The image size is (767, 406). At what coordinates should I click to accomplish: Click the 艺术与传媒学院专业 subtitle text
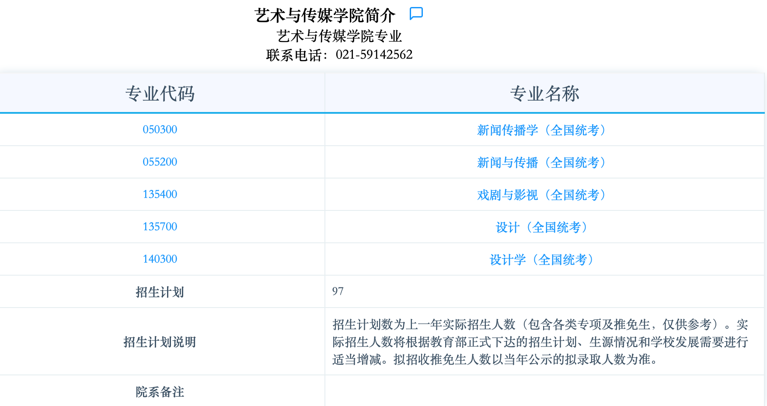click(339, 36)
